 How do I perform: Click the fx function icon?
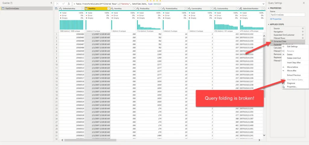click(69, 3)
